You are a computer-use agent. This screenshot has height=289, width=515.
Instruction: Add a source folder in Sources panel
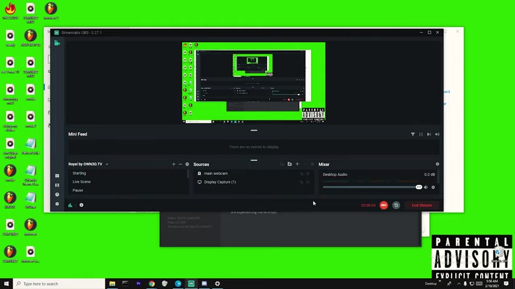pos(289,164)
